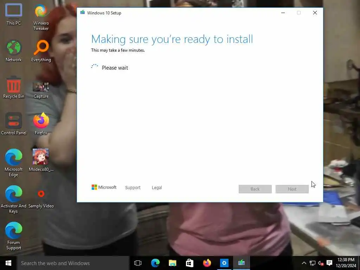Viewport: 360px width, 270px height.
Task: Select the Recycle Bin icon
Action: pyautogui.click(x=14, y=88)
